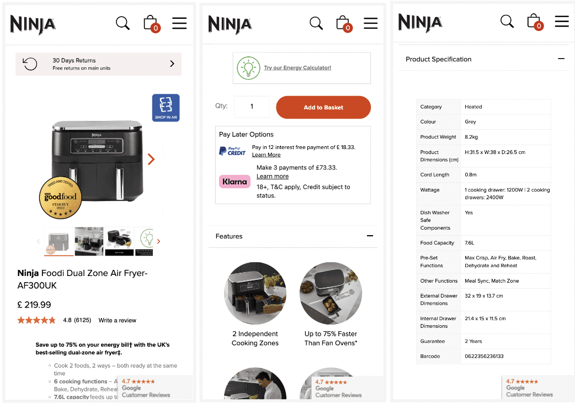Open hamburger menu above the Energy Calculator box
Image resolution: width=575 pixels, height=403 pixels.
(370, 23)
